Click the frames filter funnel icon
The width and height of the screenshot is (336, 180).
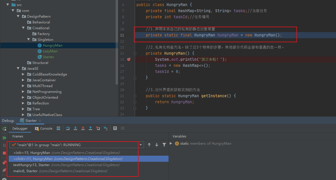164,145
